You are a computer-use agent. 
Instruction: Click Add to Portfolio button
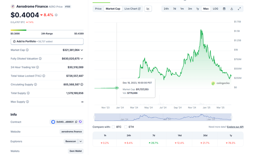(x=47, y=41)
